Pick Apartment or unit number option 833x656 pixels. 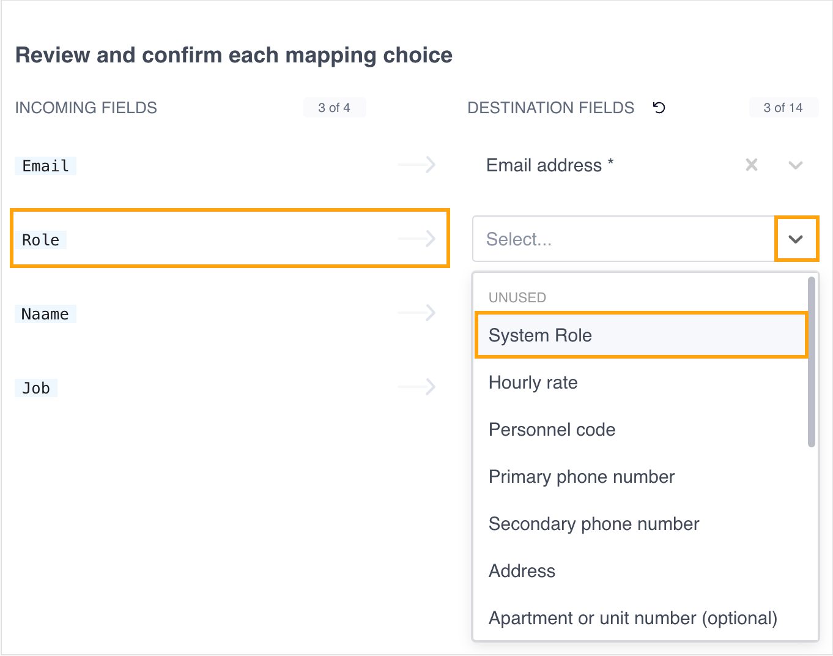pyautogui.click(x=632, y=619)
